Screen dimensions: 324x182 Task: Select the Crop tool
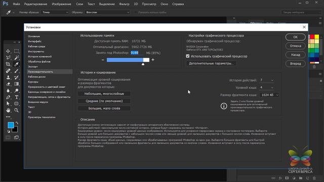[x=8, y=64]
